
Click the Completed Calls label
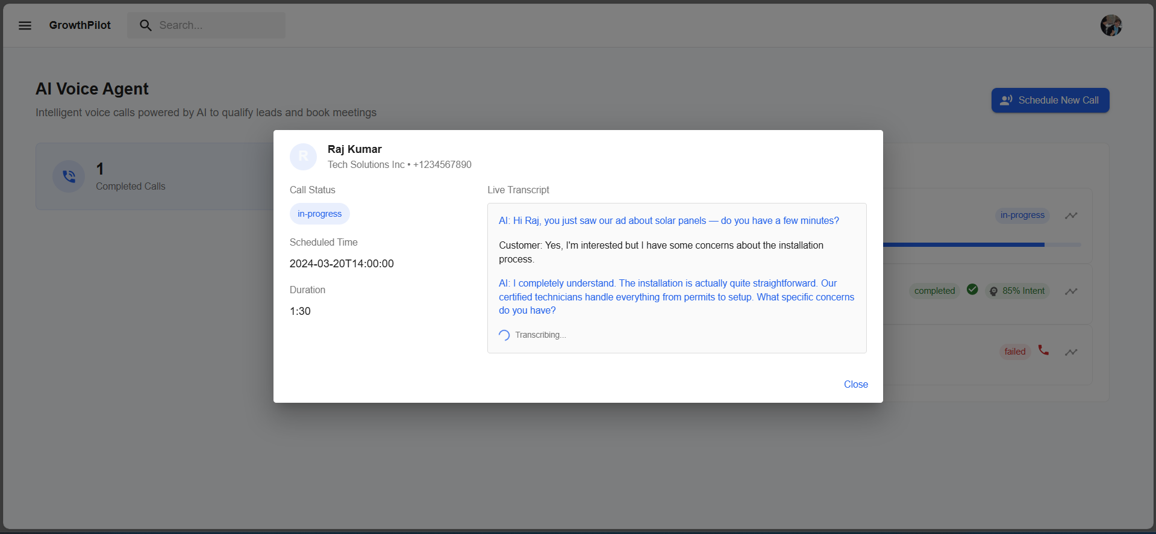click(x=131, y=187)
